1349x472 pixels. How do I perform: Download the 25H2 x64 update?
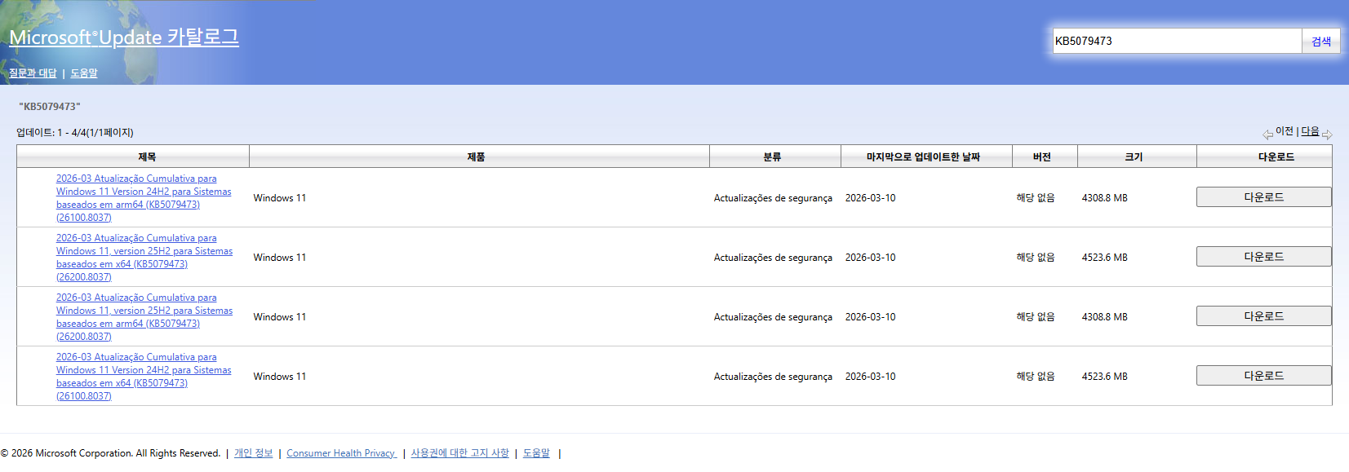[1263, 257]
